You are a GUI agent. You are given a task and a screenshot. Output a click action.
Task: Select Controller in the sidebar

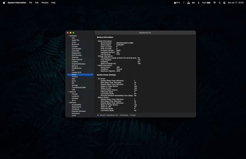(76, 51)
